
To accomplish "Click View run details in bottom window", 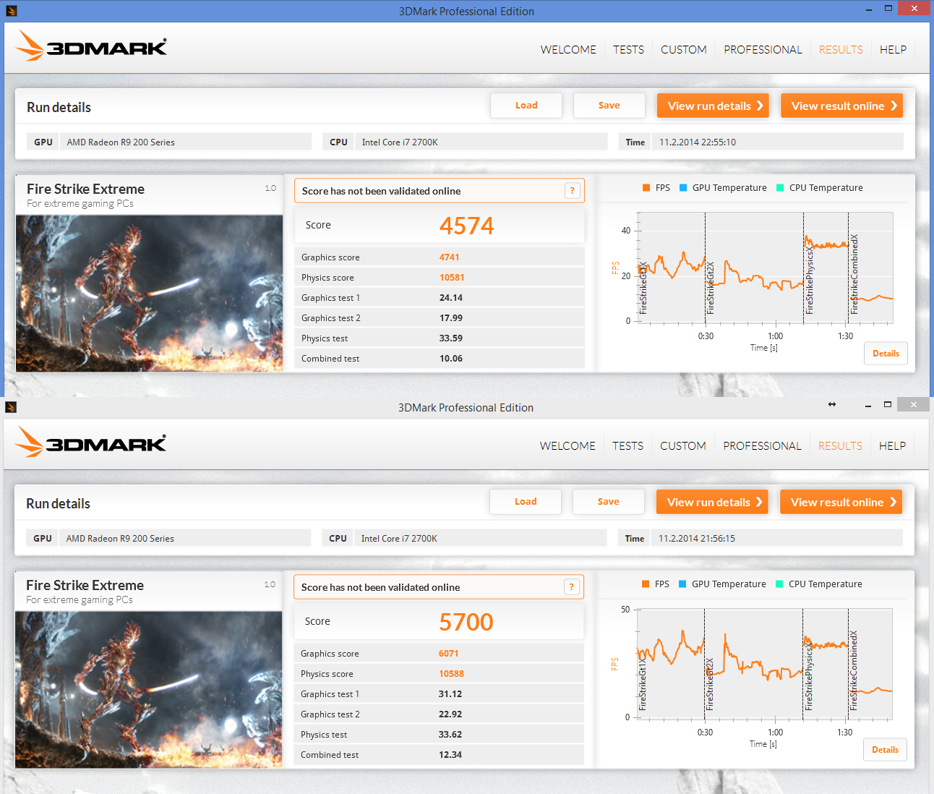I will [x=712, y=502].
